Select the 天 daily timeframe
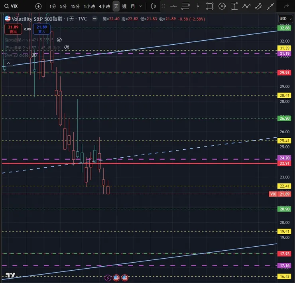The height and width of the screenshot is (283, 295). coord(116,6)
